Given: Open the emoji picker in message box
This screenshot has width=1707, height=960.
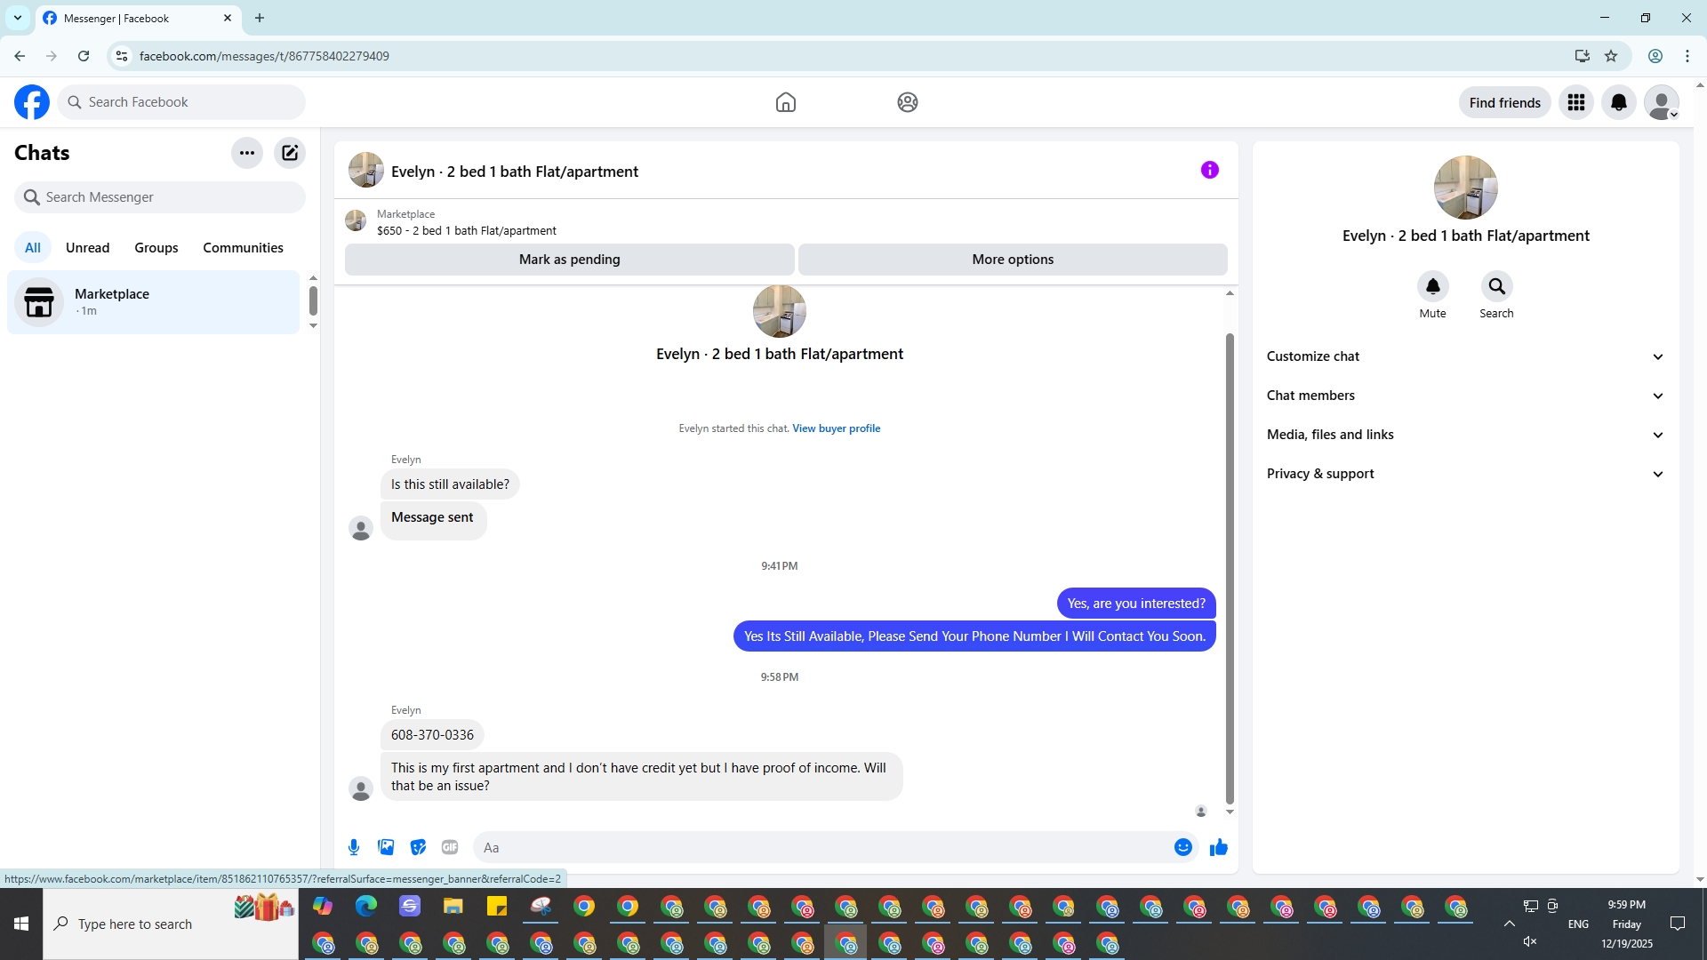Looking at the screenshot, I should pos(1182,847).
